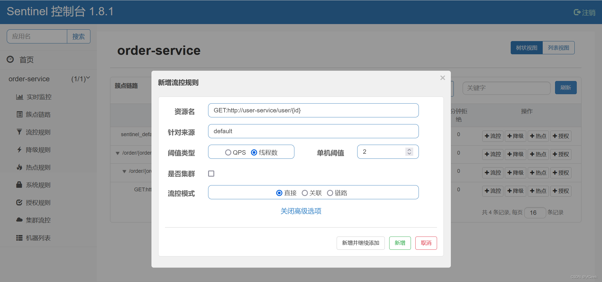Viewport: 602px width, 282px height.
Task: Open 簇点链路 menu item
Action: [38, 114]
